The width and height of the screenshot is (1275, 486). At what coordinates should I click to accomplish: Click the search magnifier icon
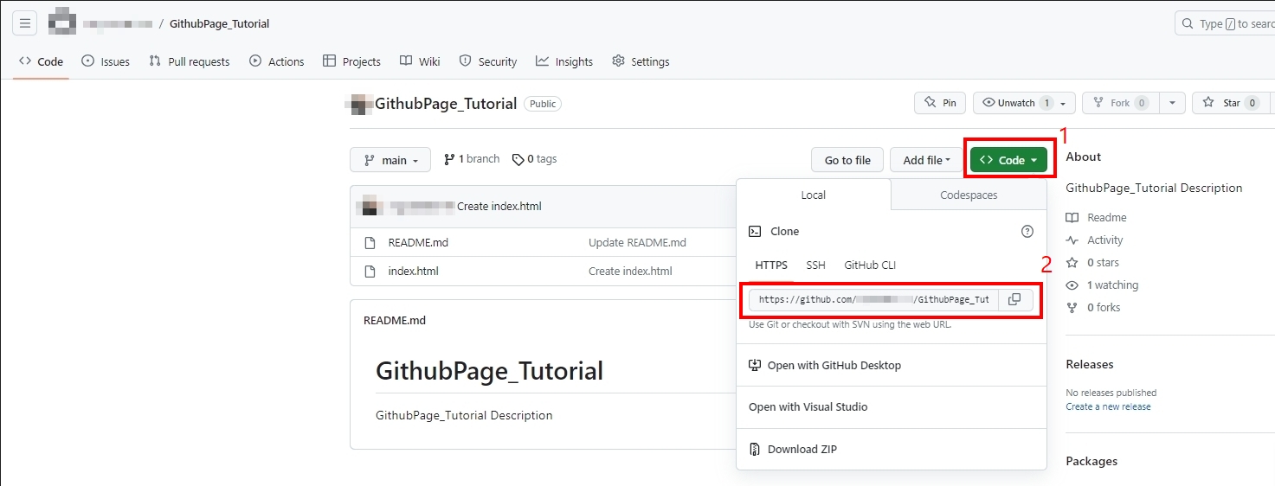click(1188, 23)
